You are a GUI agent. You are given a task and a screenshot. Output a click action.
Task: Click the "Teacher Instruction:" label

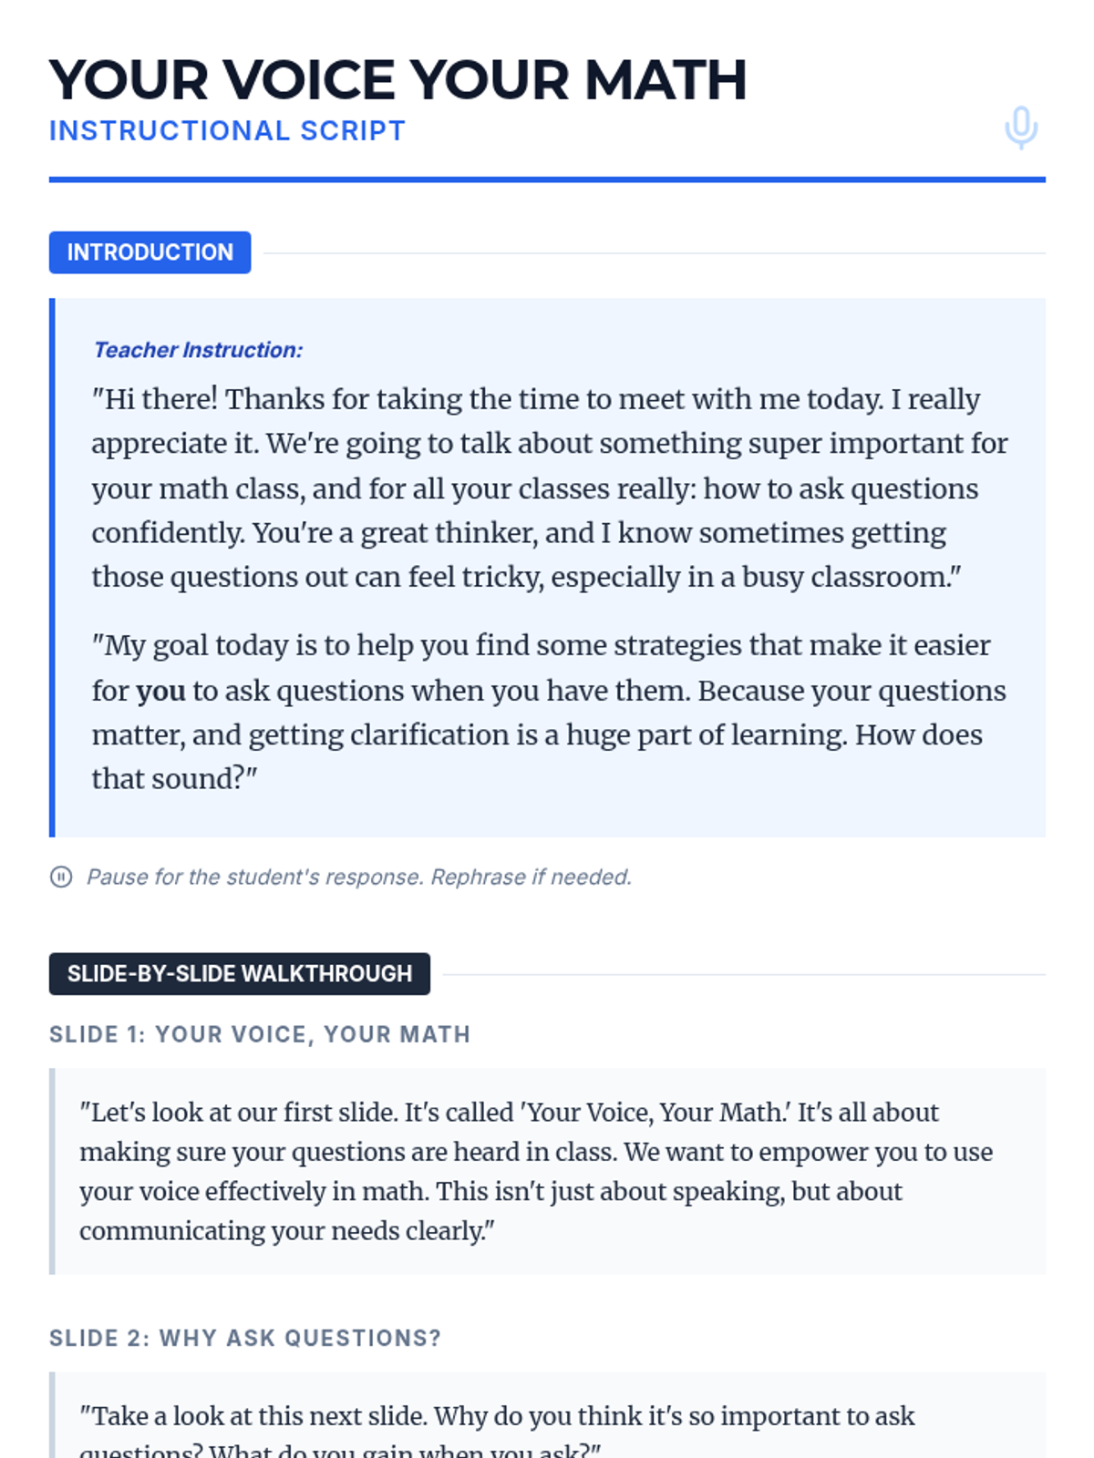(198, 350)
